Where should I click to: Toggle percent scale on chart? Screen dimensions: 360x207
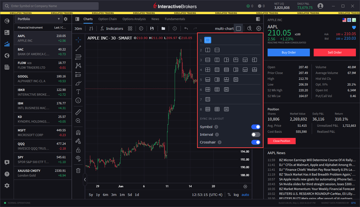(229, 195)
